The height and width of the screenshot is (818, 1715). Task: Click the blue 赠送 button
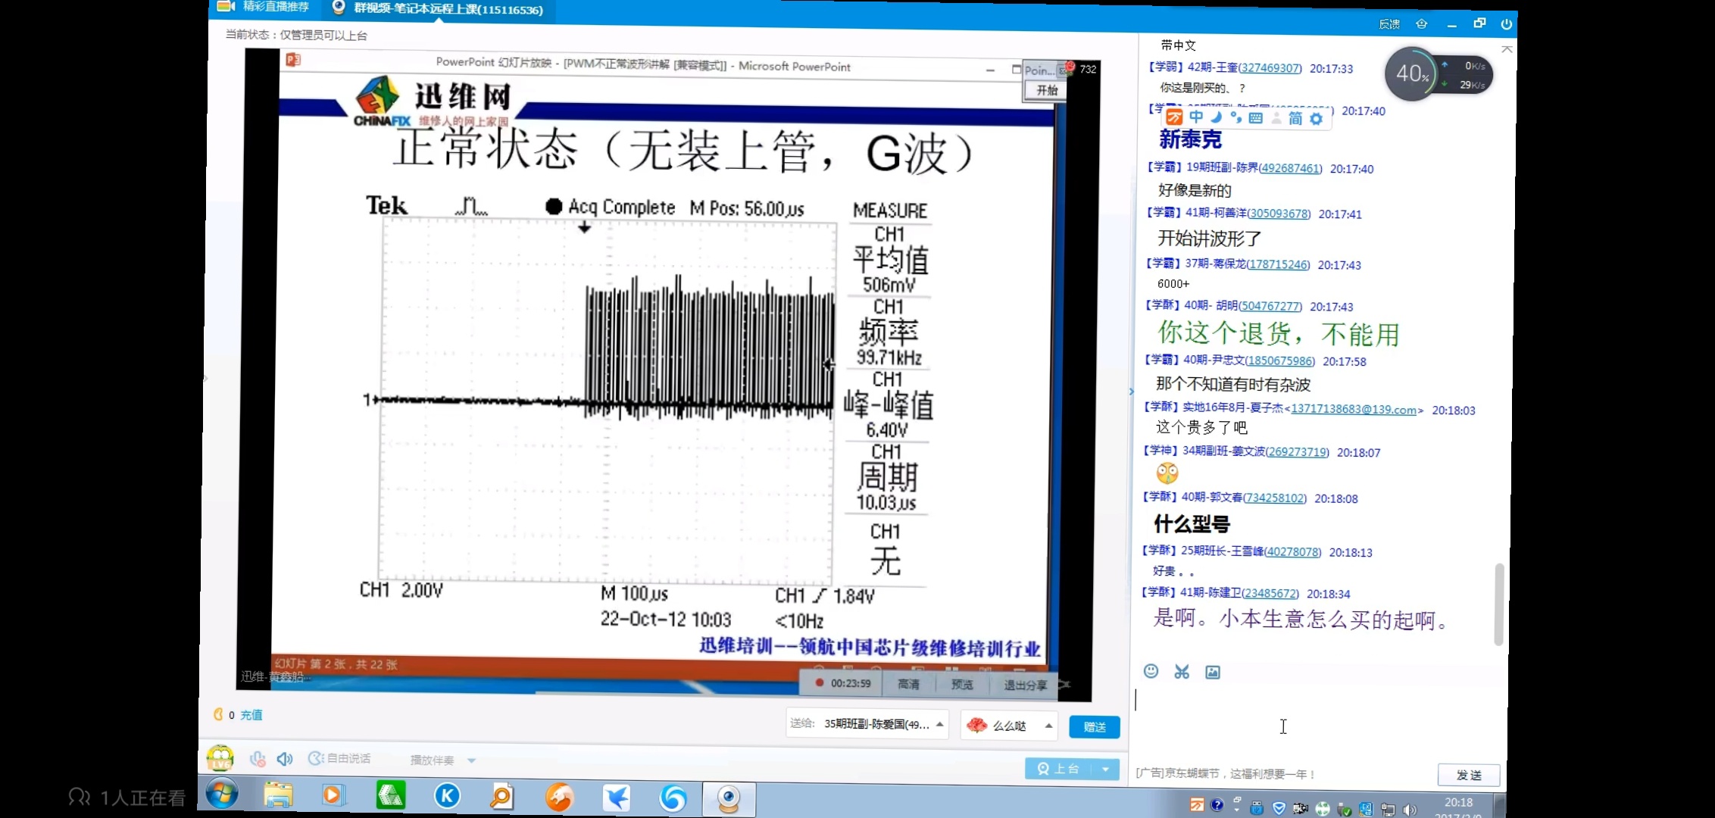pyautogui.click(x=1094, y=727)
